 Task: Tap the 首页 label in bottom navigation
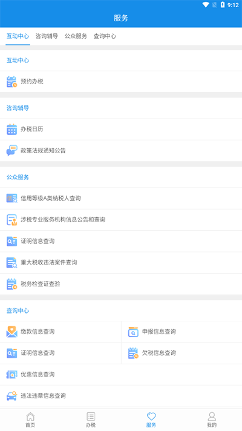[x=30, y=425]
